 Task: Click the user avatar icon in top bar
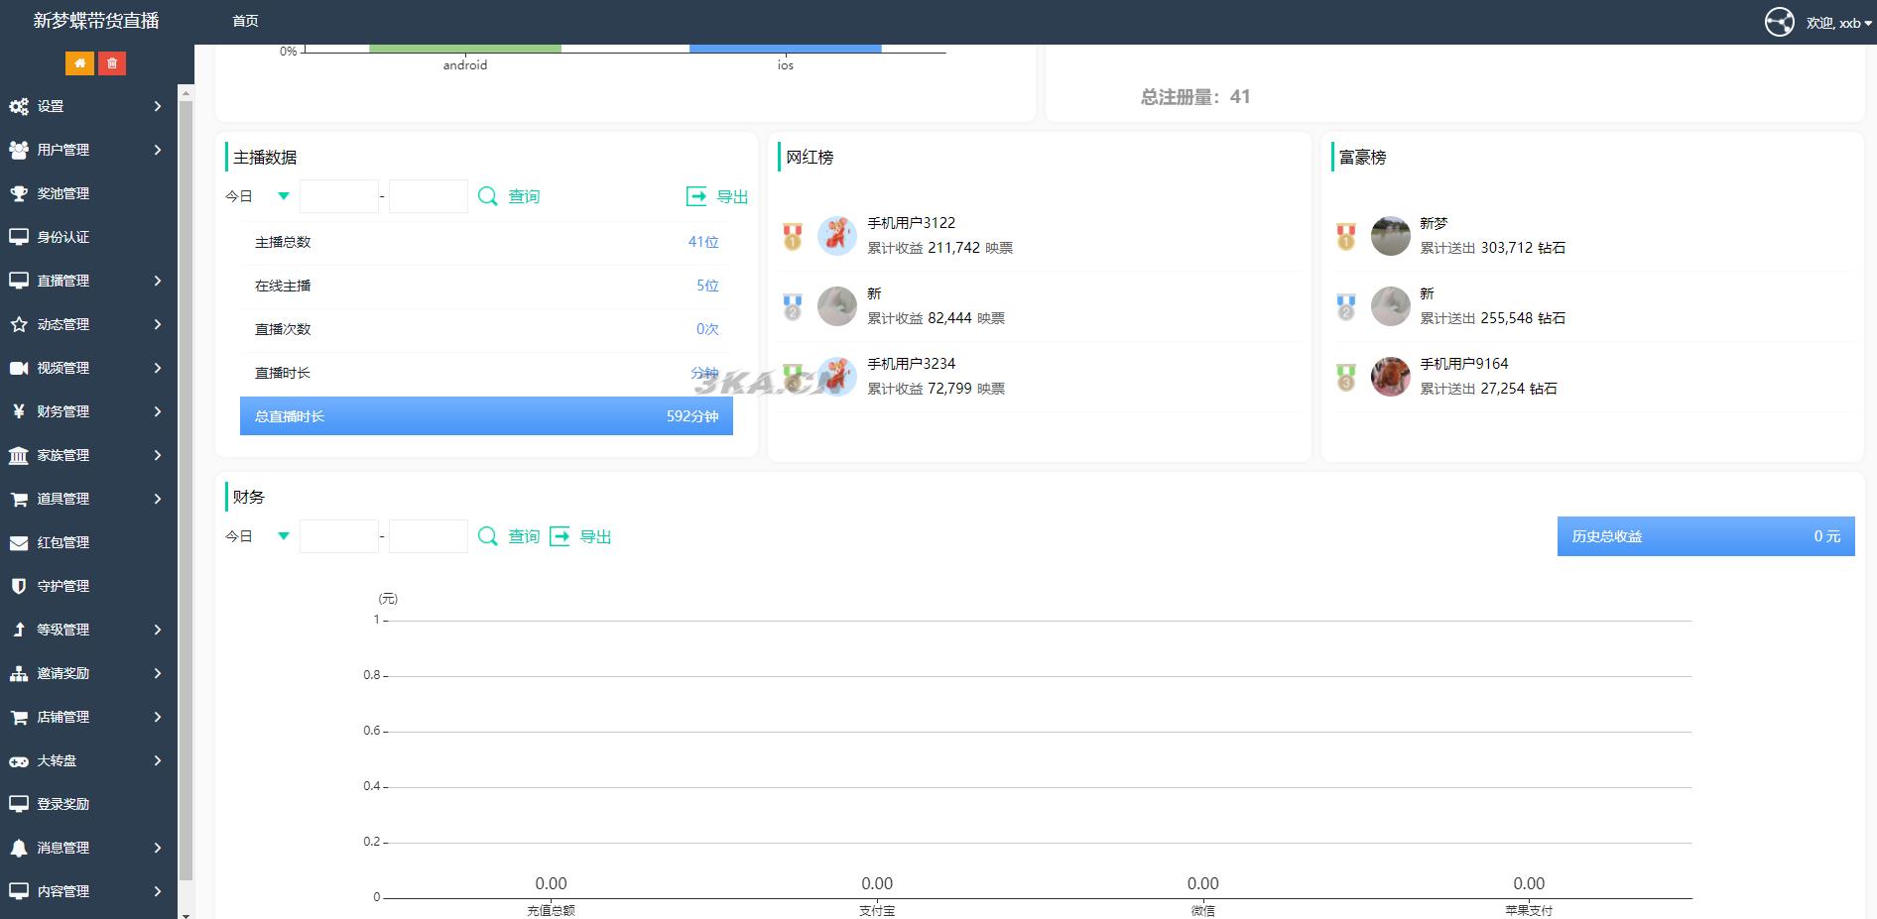[x=1780, y=22]
